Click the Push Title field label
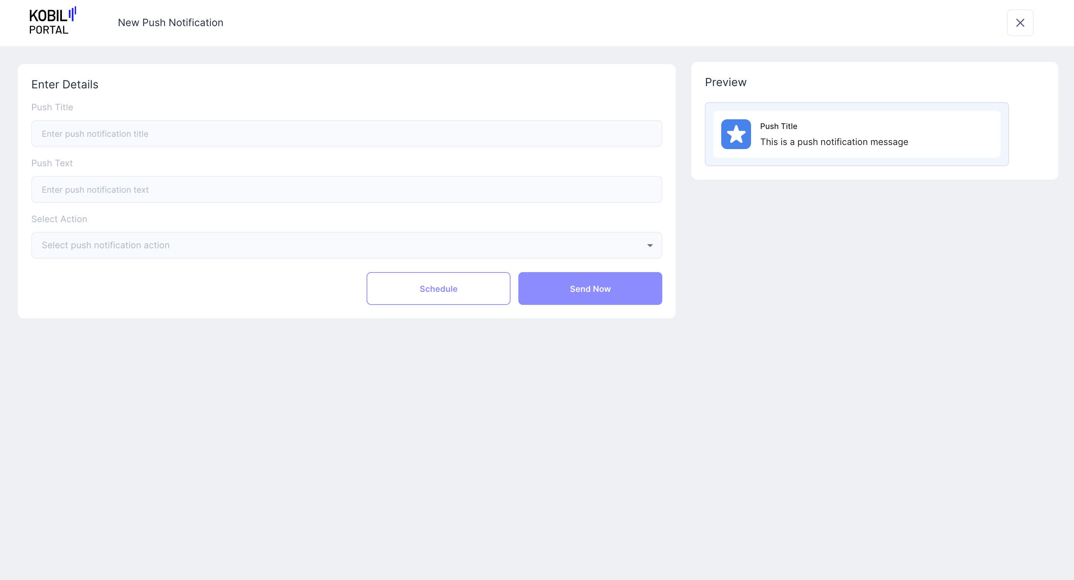 pyautogui.click(x=52, y=107)
